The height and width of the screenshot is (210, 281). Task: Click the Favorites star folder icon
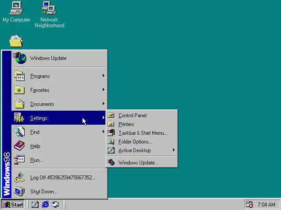(19, 90)
